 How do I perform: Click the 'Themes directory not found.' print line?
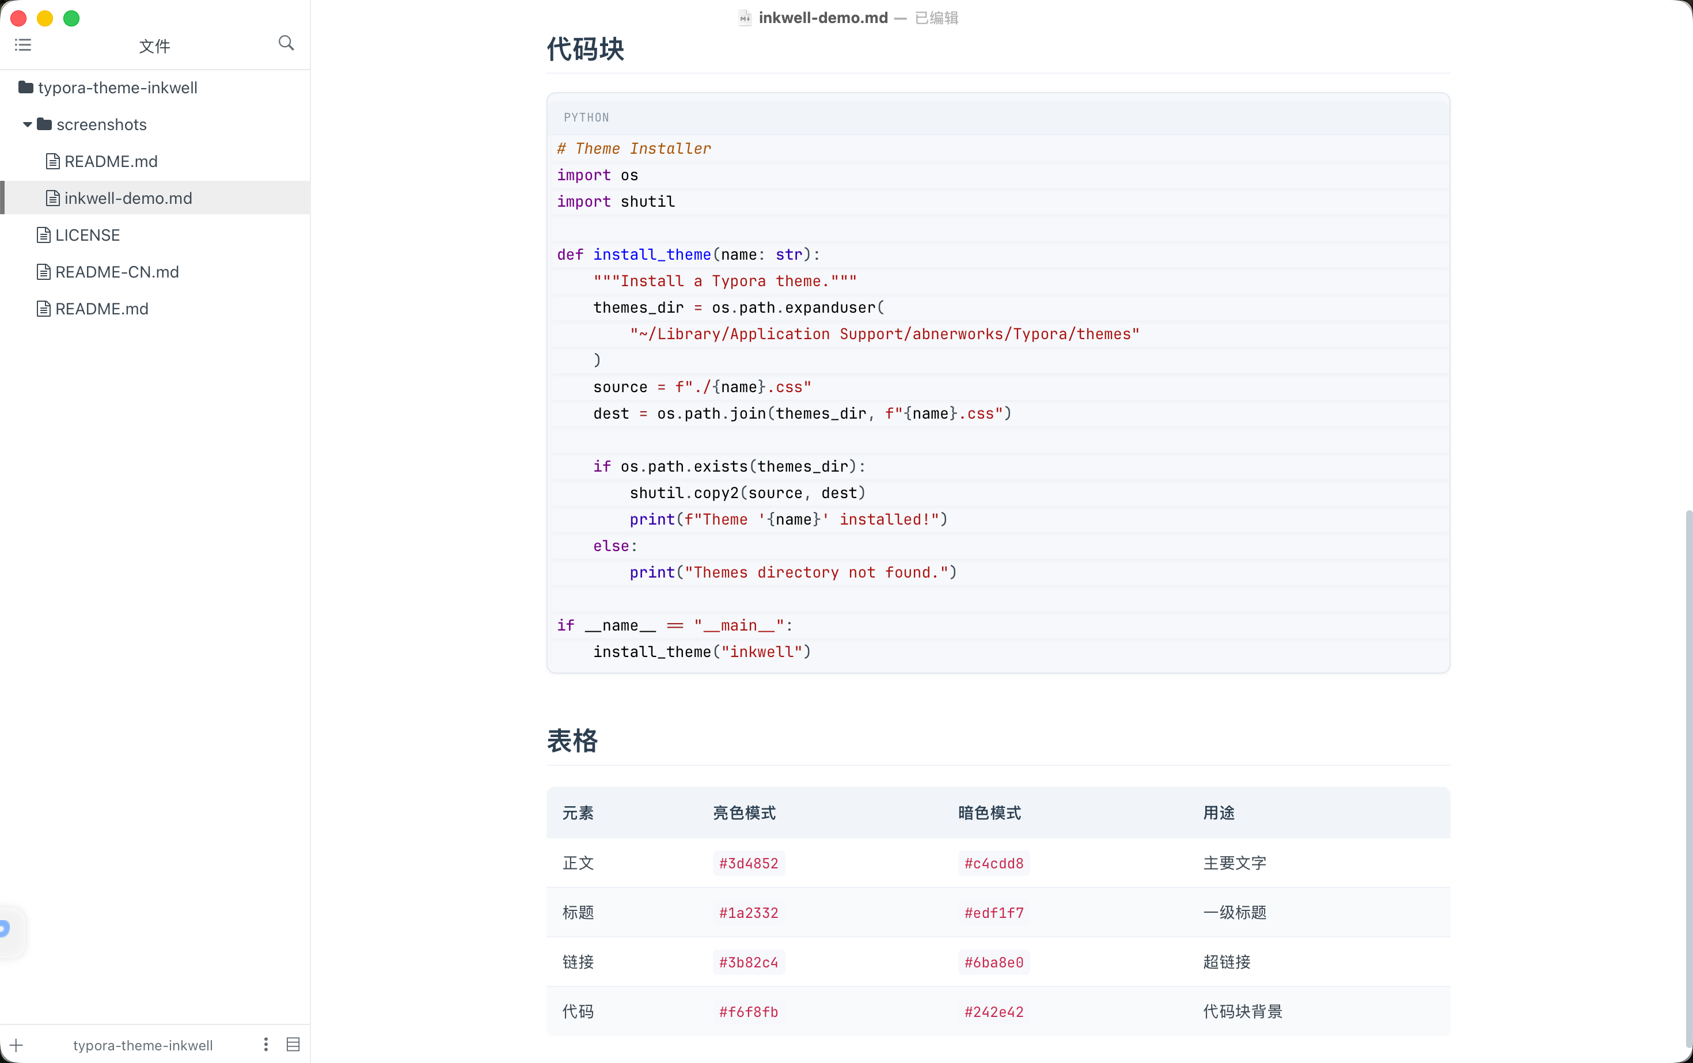click(x=793, y=572)
